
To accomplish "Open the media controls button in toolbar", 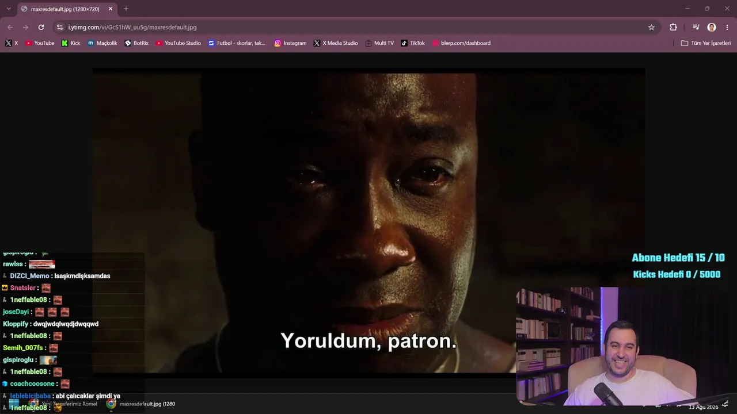I will point(696,27).
